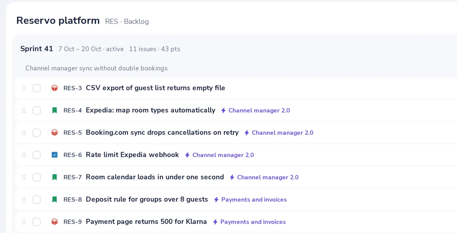
Task: Click the 'Sprint 41' heading
Action: point(37,49)
